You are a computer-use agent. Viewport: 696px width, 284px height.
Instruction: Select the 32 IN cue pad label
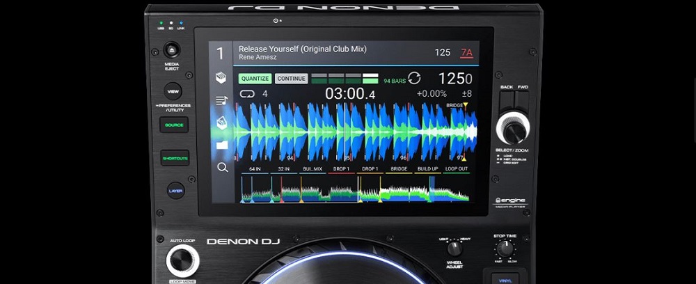point(284,169)
